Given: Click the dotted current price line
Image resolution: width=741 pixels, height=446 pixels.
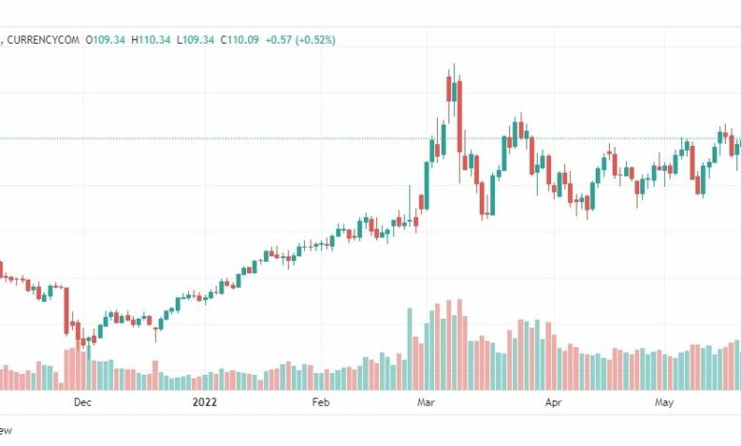Looking at the screenshot, I should (x=370, y=139).
